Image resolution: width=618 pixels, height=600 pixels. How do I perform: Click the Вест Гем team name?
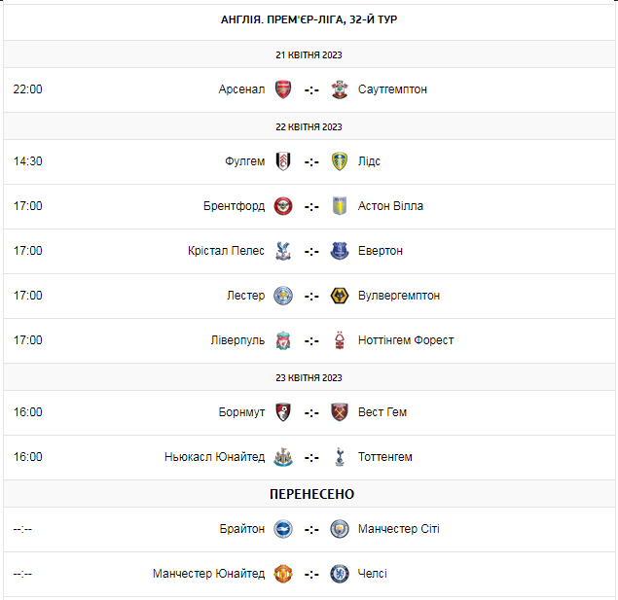382,412
